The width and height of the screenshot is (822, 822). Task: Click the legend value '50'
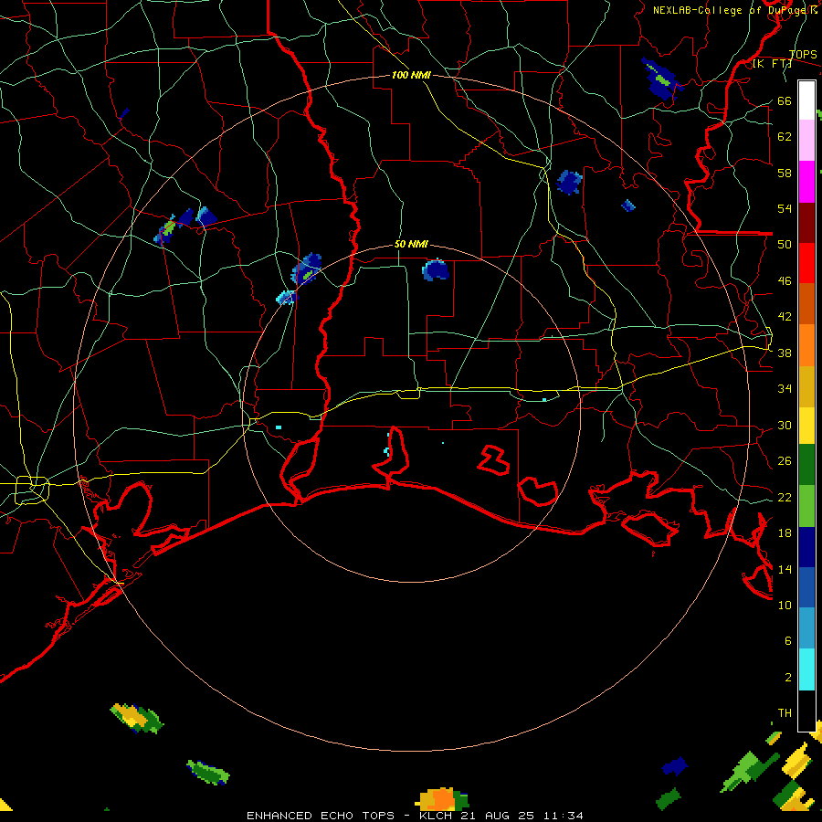pyautogui.click(x=785, y=245)
